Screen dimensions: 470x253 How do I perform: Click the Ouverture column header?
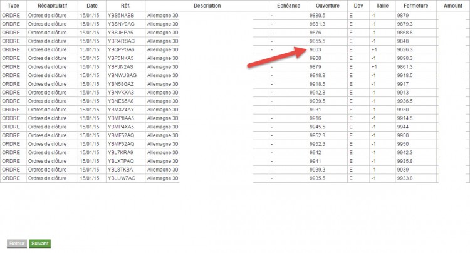pyautogui.click(x=328, y=6)
